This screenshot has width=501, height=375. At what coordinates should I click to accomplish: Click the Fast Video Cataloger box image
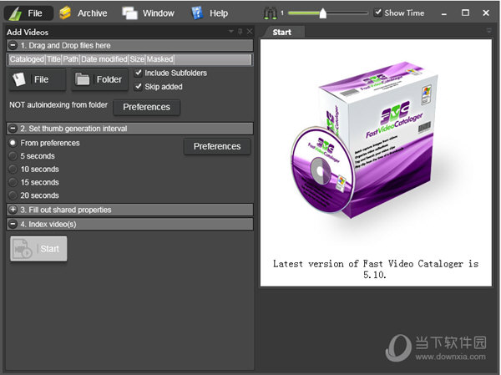click(364, 140)
